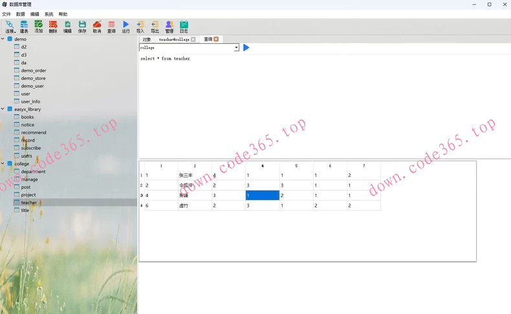This screenshot has width=511, height=314.
Task: Click in the SQL editor text 'select * from teacher'
Action: pos(165,59)
